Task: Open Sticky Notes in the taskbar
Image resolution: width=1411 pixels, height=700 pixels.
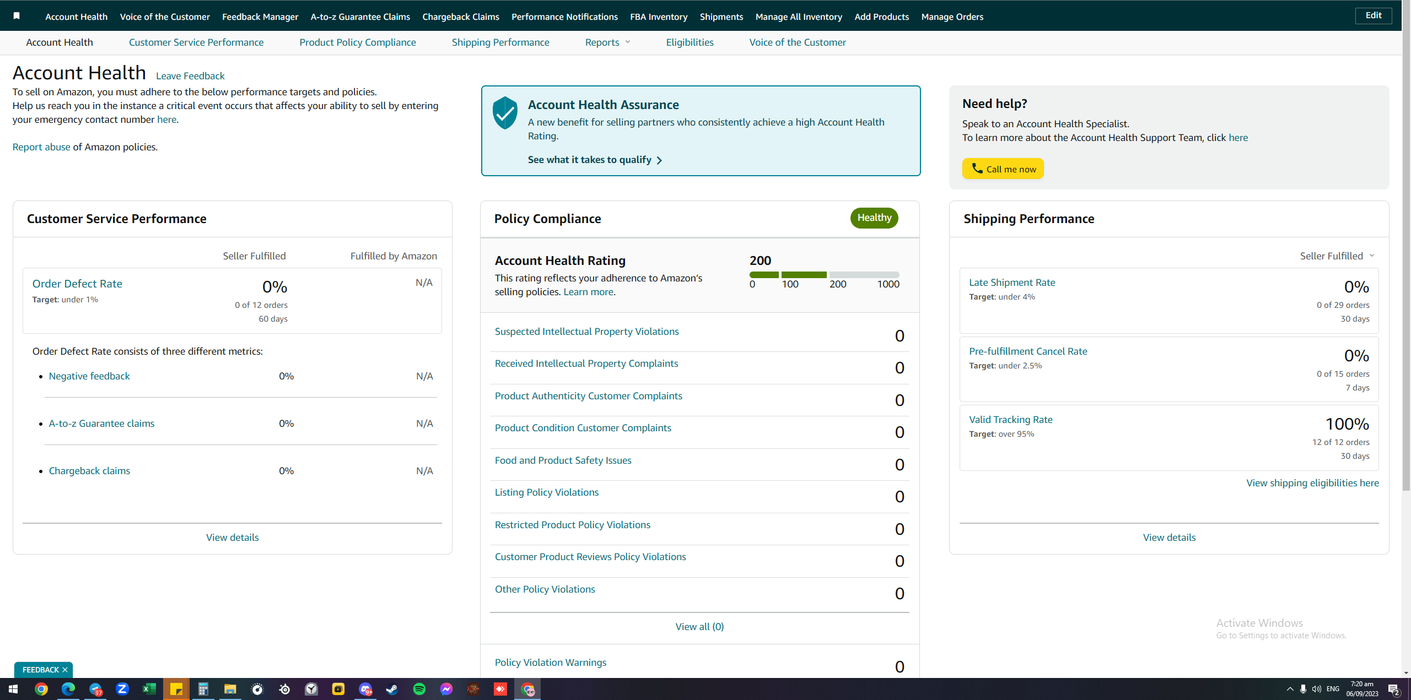Action: (176, 689)
